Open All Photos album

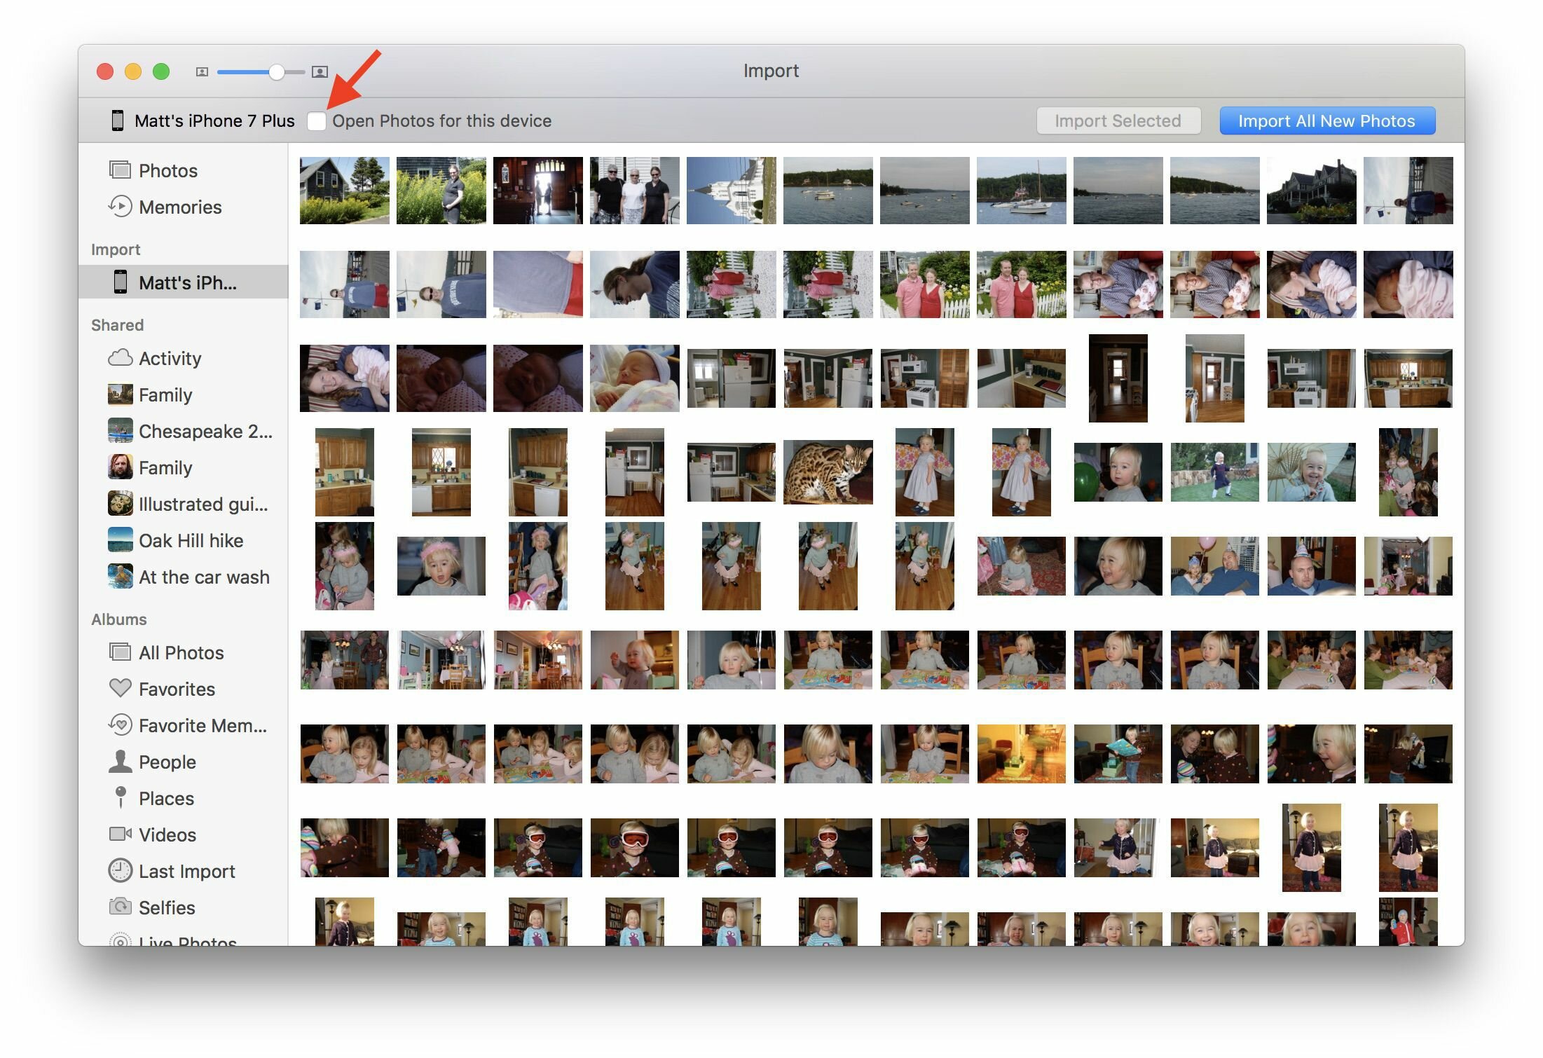pyautogui.click(x=181, y=652)
